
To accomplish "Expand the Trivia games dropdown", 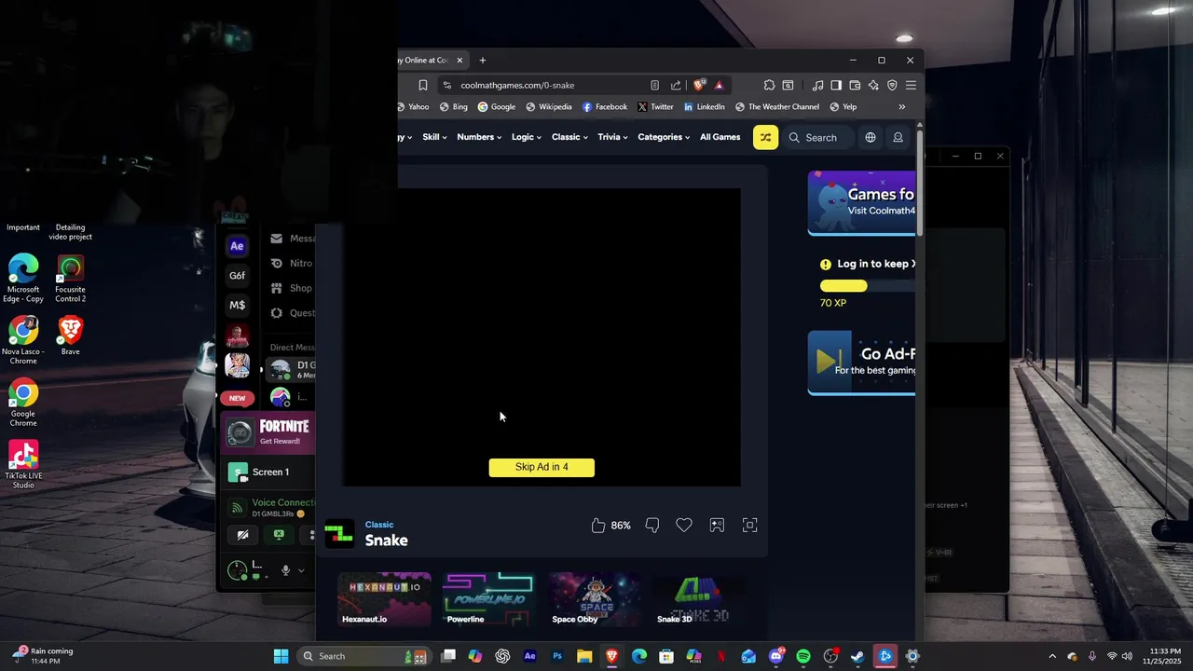I will coord(612,137).
